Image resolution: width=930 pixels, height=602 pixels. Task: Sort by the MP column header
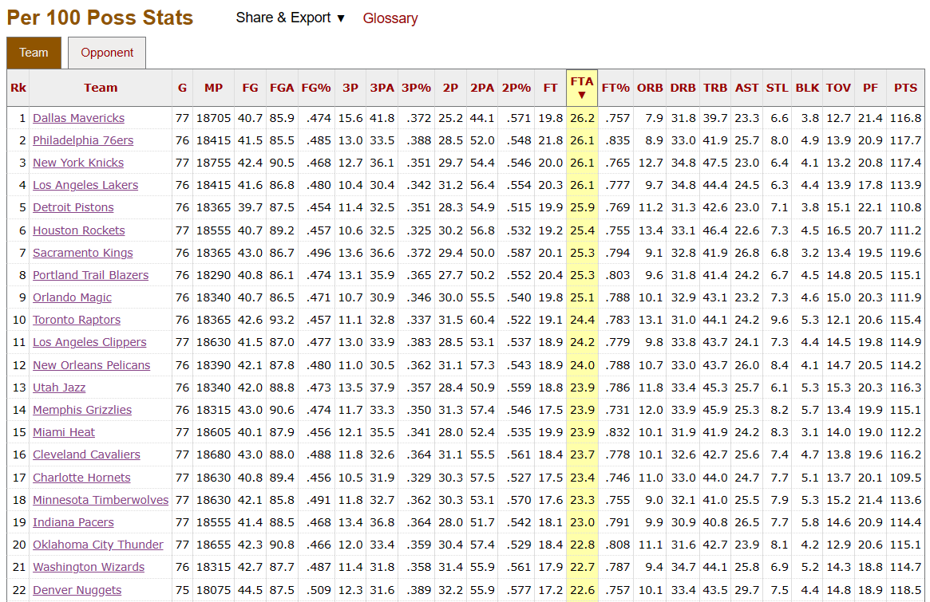tap(213, 88)
